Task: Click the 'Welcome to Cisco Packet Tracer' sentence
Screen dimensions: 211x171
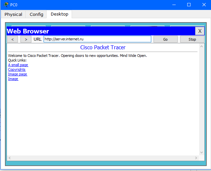Action: pos(78,56)
